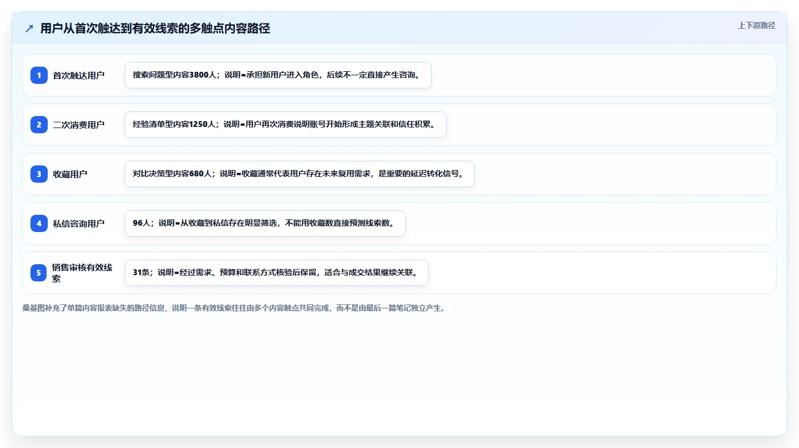This screenshot has width=799, height=448.
Task: Select the 私信咨询用户 step label
Action: [x=79, y=223]
